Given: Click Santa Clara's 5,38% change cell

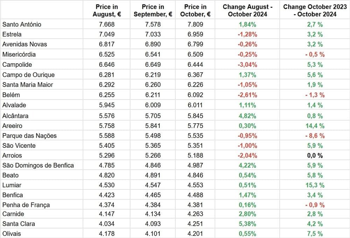Looking at the screenshot, I should pyautogui.click(x=247, y=224).
